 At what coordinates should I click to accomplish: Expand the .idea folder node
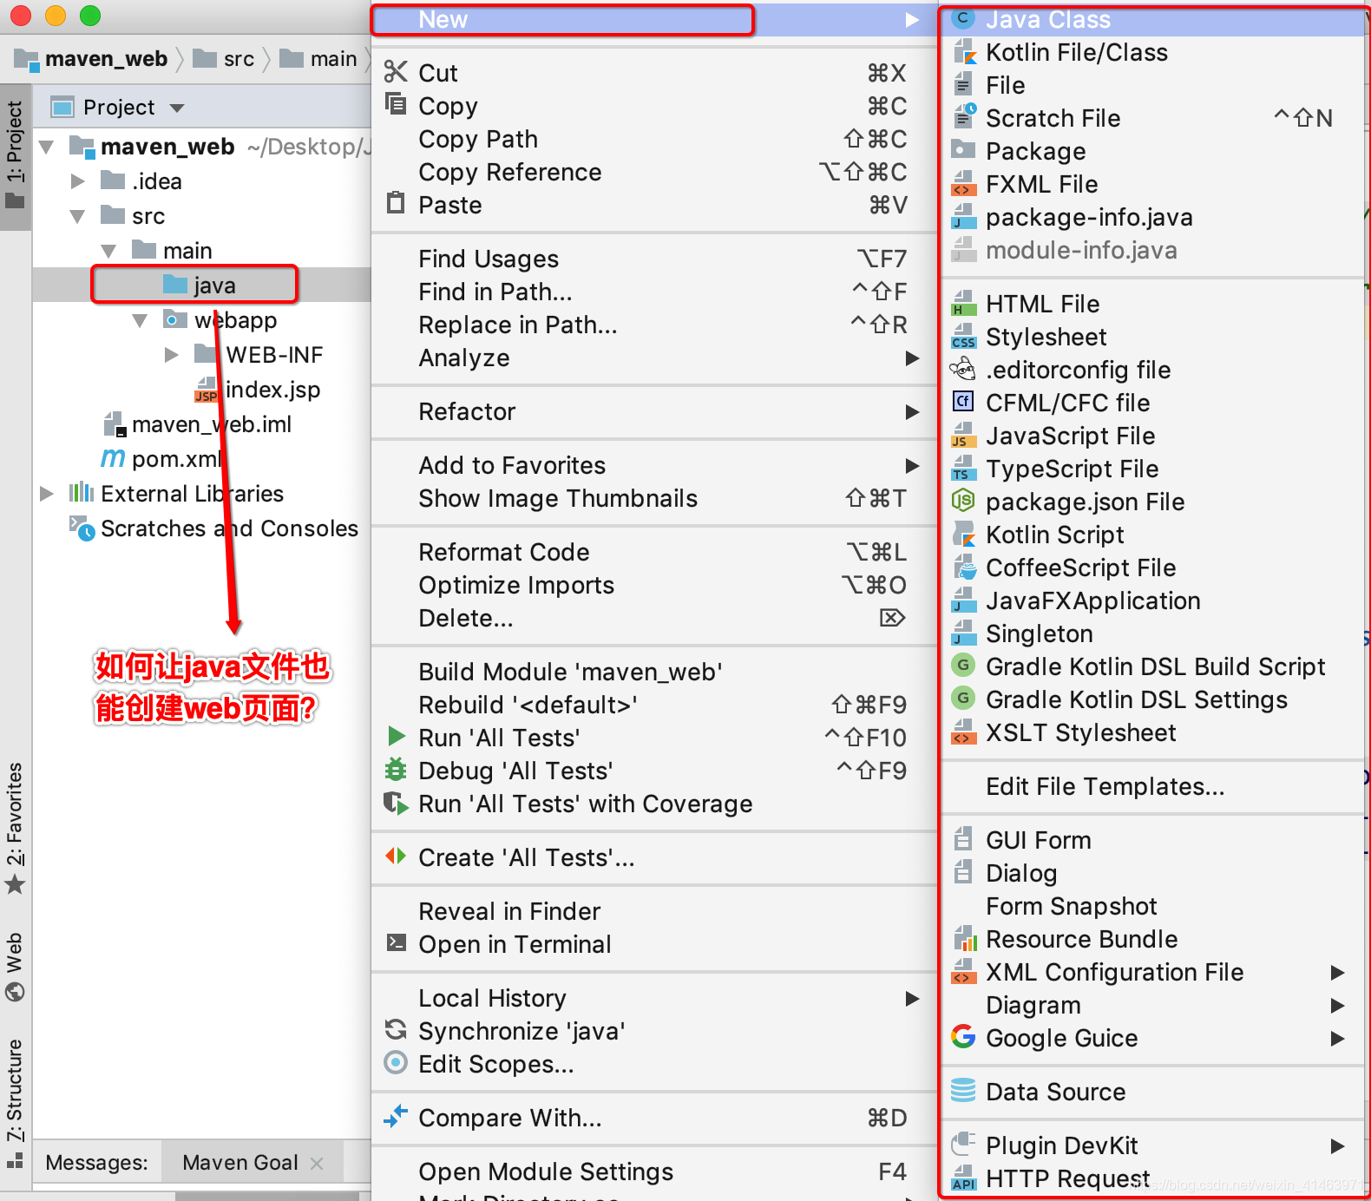[78, 181]
